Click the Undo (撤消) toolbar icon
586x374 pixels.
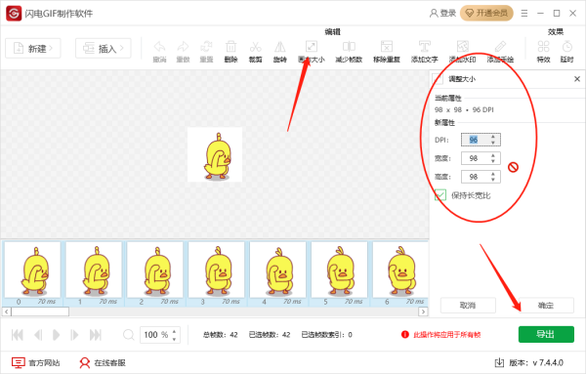tap(159, 48)
